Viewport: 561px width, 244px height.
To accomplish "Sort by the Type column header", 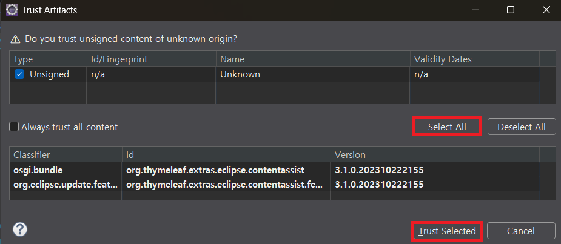I will click(48, 59).
